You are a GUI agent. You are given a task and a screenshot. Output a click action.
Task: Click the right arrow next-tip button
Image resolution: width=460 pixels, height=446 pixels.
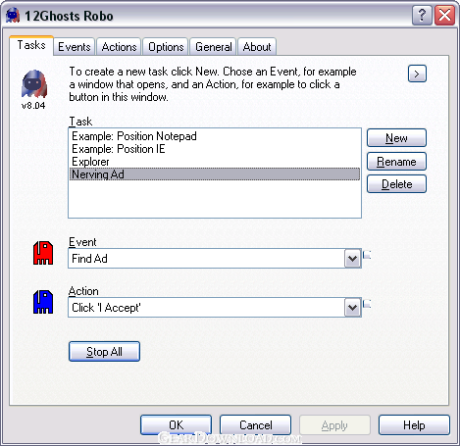(x=417, y=74)
